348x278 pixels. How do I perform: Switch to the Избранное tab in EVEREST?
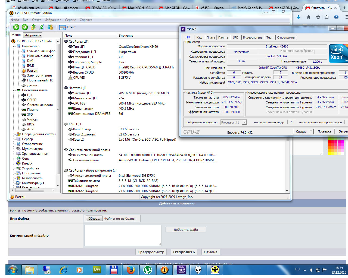pos(33,35)
